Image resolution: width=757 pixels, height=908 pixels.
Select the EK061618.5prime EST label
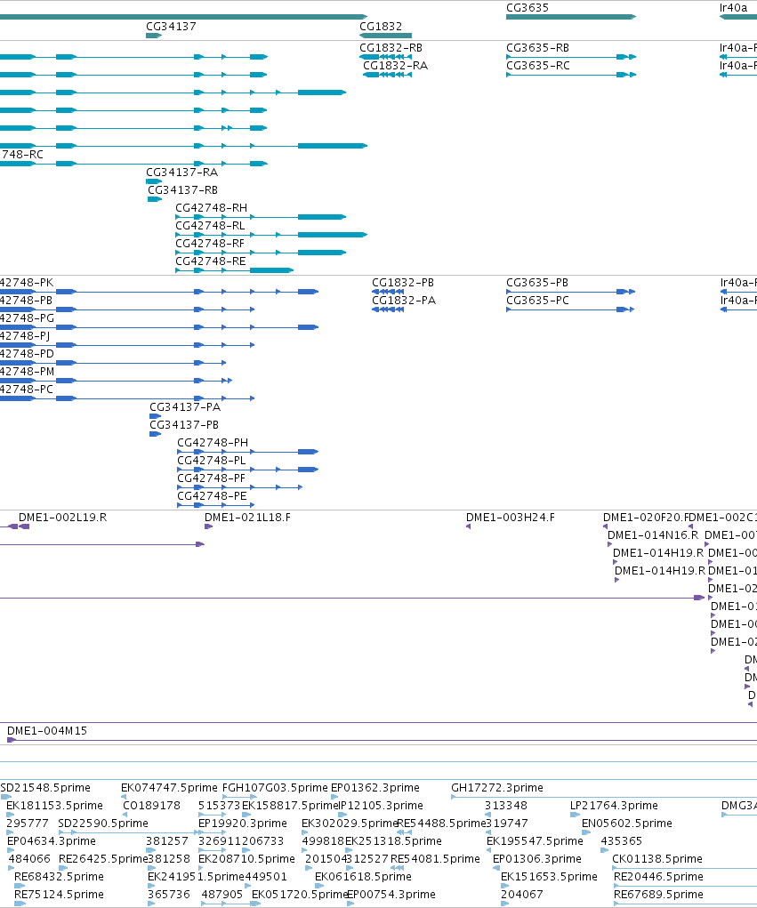[x=363, y=877]
